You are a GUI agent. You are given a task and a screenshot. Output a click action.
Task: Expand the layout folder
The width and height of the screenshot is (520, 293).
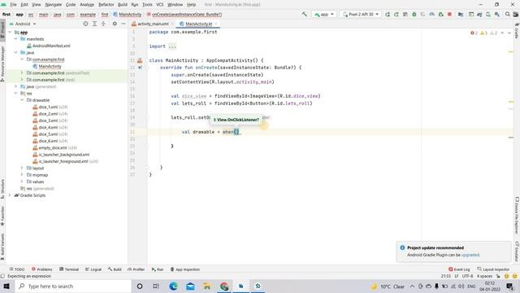22,168
